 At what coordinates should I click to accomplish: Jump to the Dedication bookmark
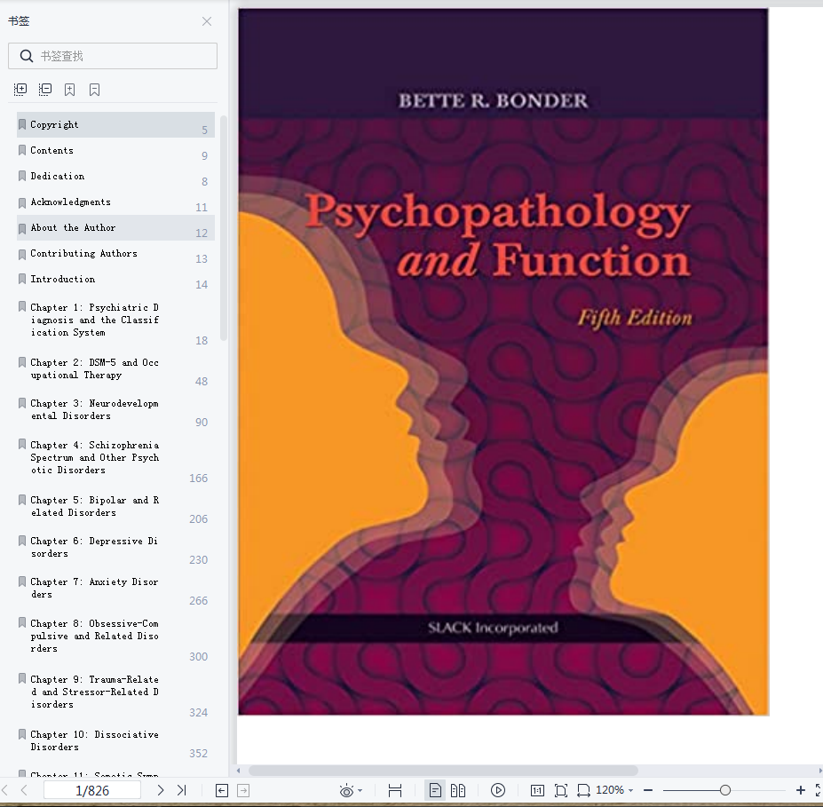[x=115, y=177]
